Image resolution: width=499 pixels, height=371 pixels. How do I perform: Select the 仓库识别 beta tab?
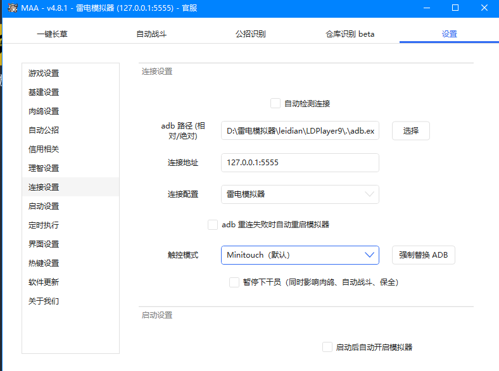350,34
